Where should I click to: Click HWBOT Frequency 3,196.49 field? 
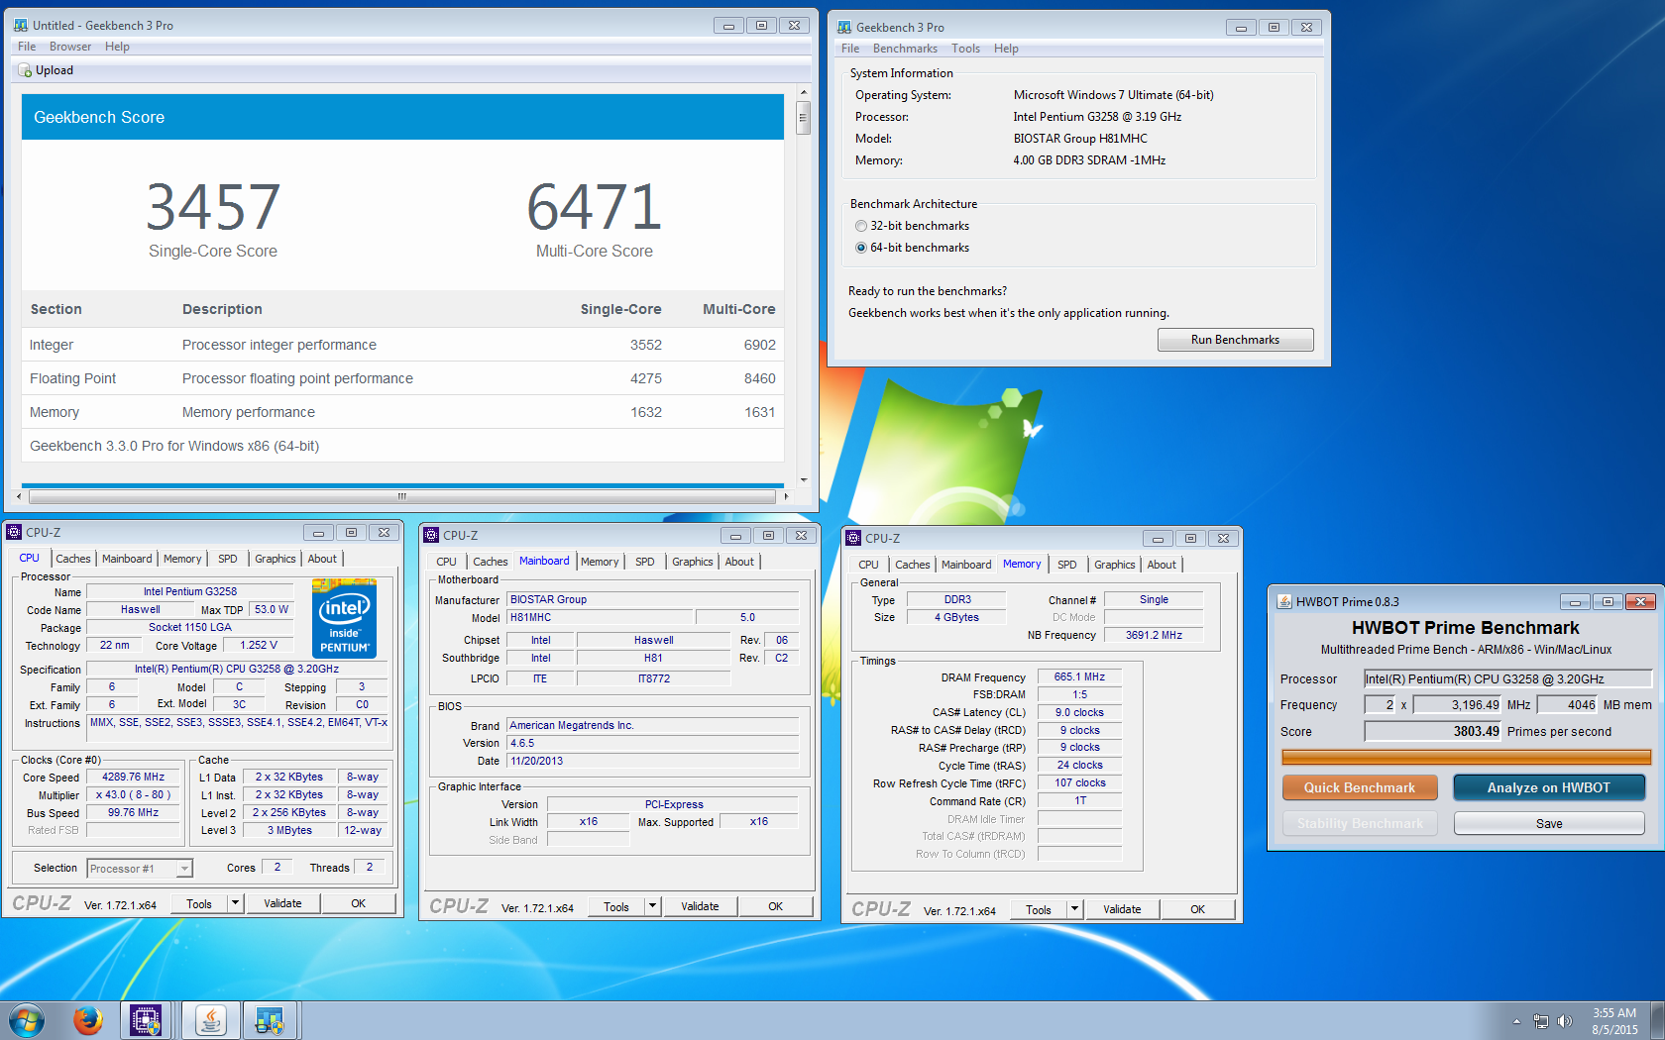pos(1458,704)
